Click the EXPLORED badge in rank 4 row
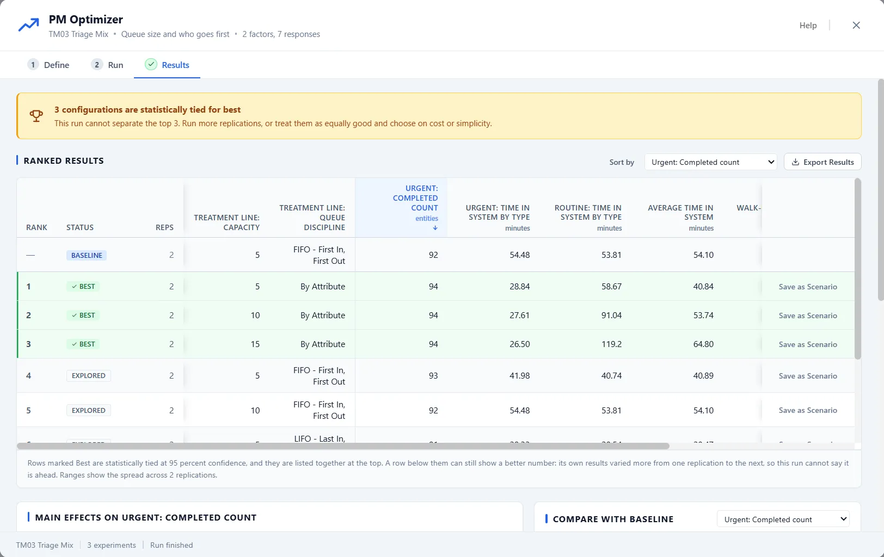The height and width of the screenshot is (557, 884). [89, 376]
